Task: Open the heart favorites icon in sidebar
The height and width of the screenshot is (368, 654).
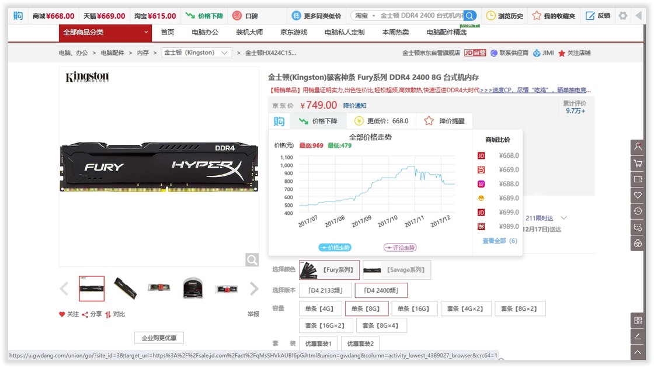Action: pos(638,195)
